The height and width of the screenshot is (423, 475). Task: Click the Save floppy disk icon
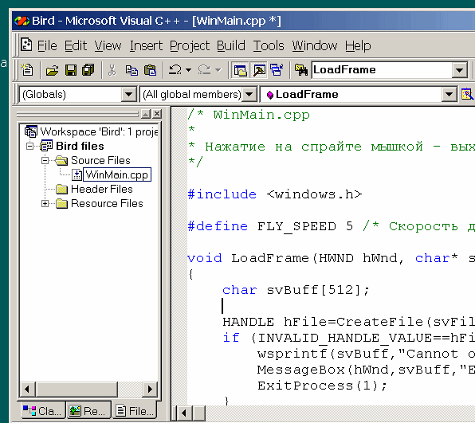tap(71, 70)
